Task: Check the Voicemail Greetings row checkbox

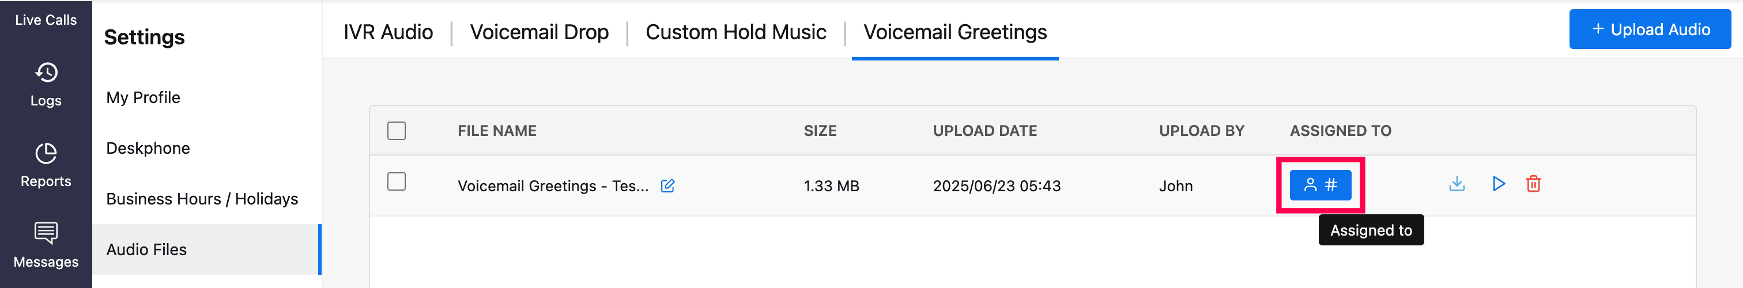Action: coord(397,182)
